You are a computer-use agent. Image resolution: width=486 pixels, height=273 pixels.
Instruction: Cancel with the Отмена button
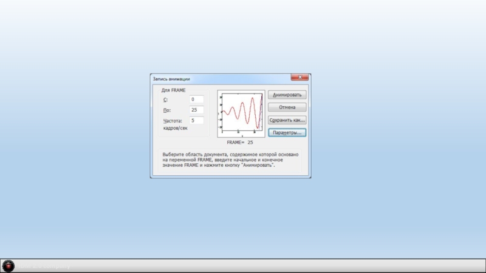tap(287, 107)
